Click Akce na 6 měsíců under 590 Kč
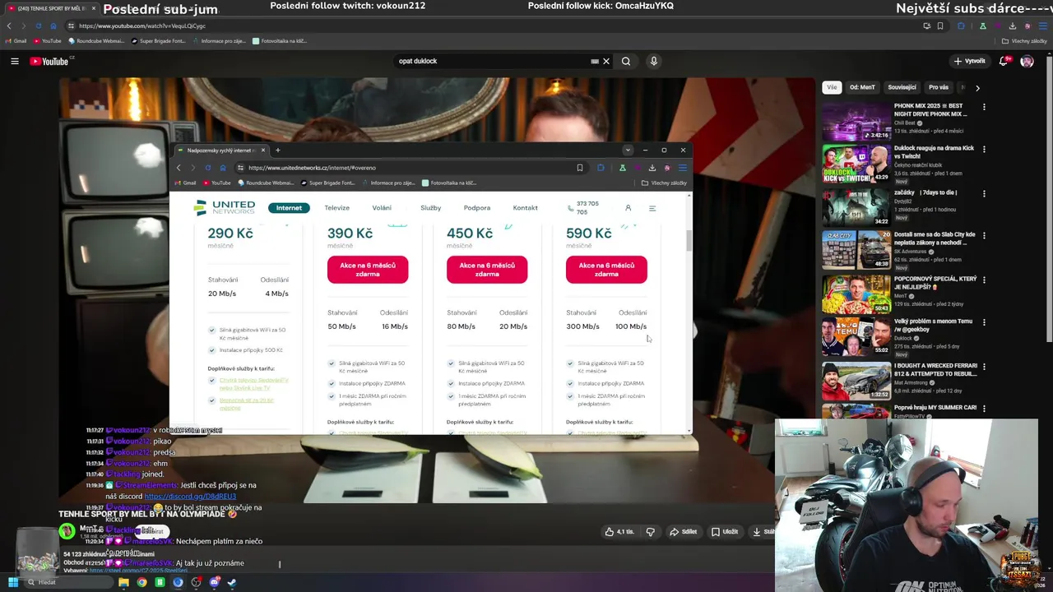 (606, 270)
